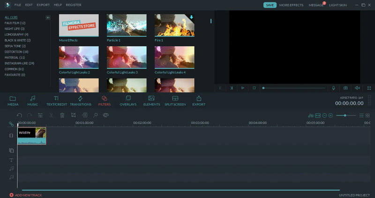The image size is (375, 198).
Task: Select the Common (61) category
Action: [14, 69]
